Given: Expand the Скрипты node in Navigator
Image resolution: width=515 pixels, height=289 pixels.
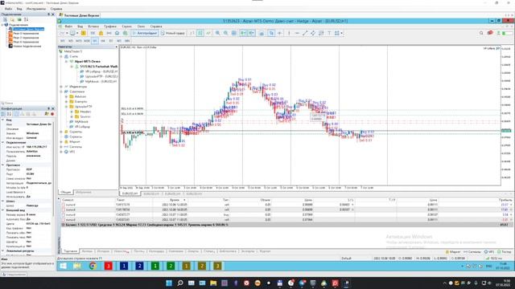Looking at the screenshot, I should pos(61,132).
